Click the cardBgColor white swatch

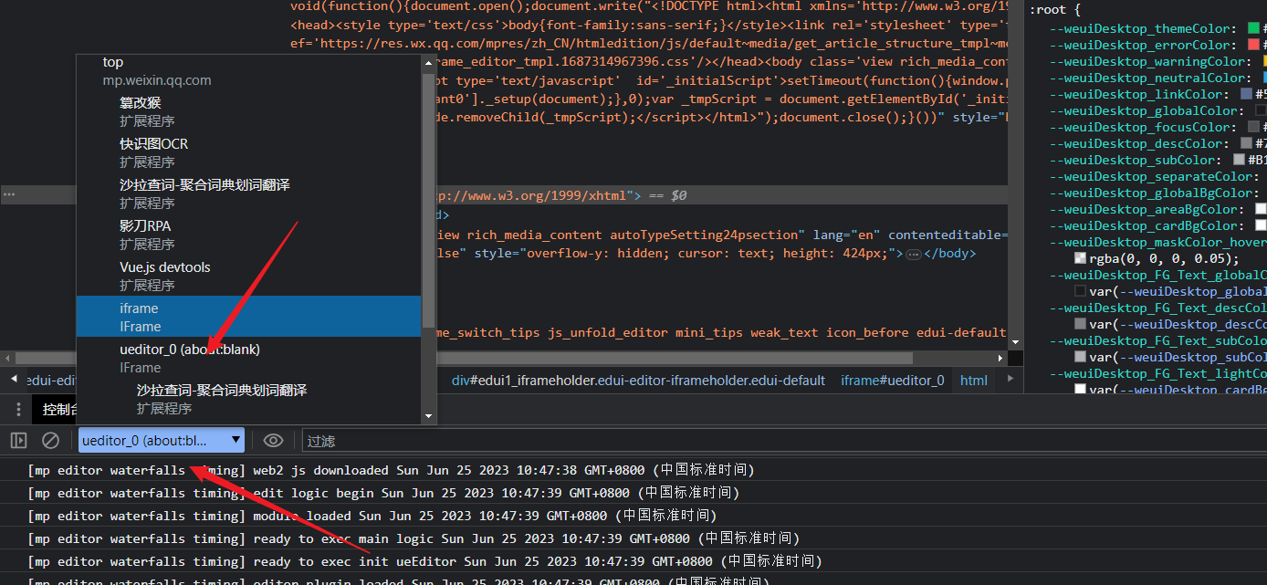pyautogui.click(x=1261, y=225)
